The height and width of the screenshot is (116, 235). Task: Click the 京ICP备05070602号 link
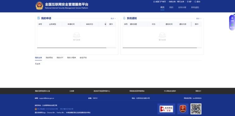pyautogui.click(x=67, y=109)
